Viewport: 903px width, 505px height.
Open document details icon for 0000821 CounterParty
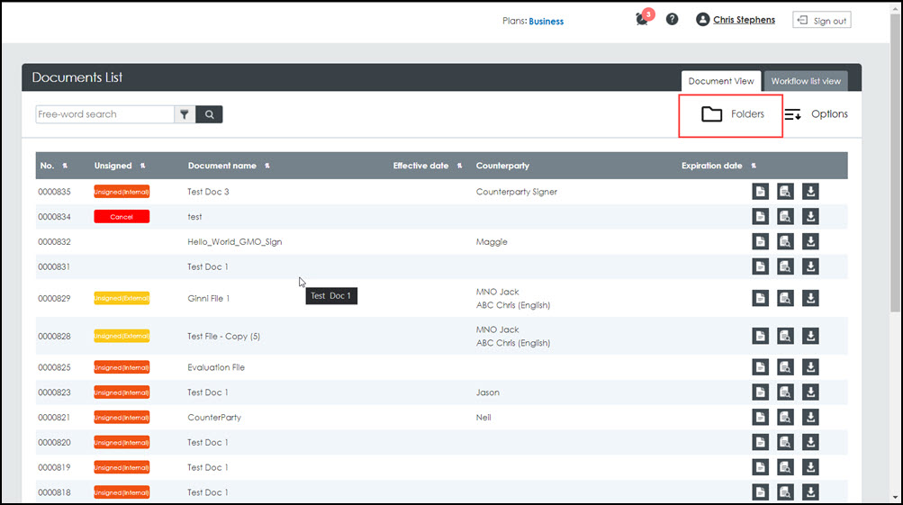(761, 418)
